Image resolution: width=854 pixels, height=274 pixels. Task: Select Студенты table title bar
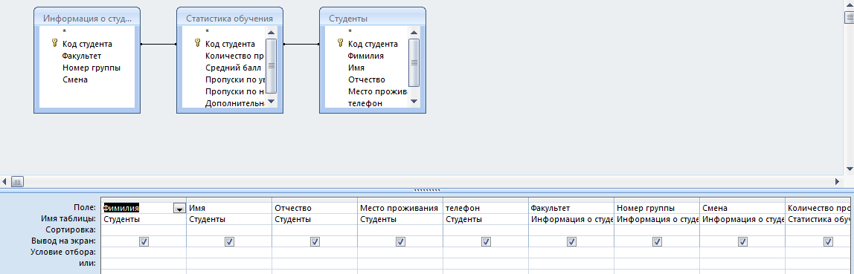pos(373,18)
